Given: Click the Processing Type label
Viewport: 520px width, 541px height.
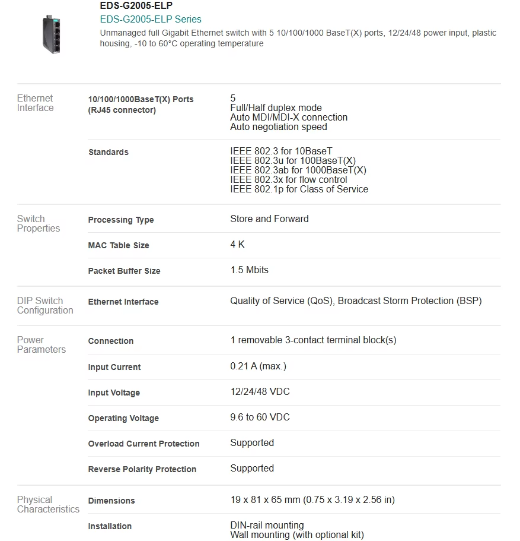Looking at the screenshot, I should pyautogui.click(x=121, y=220).
